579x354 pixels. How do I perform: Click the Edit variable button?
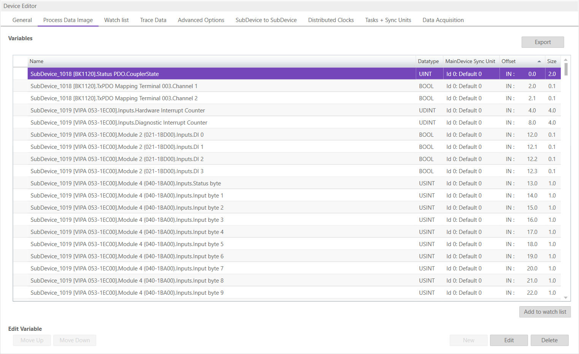(509, 340)
